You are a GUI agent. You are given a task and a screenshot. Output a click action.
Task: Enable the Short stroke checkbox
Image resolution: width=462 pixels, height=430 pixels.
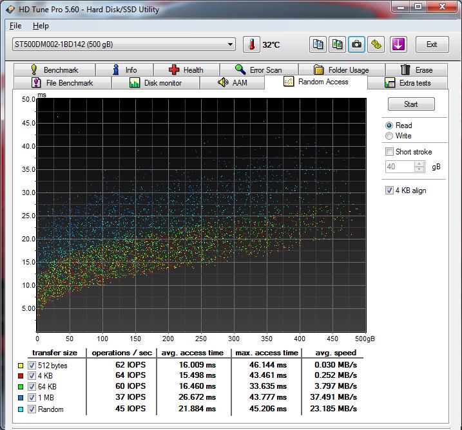389,152
